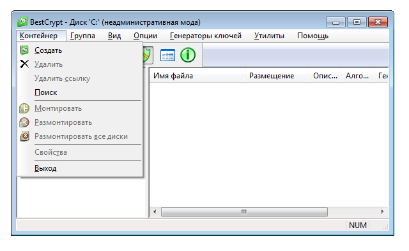Open the Вид menu
Viewport: 409px width, 251px height.
[x=114, y=36]
